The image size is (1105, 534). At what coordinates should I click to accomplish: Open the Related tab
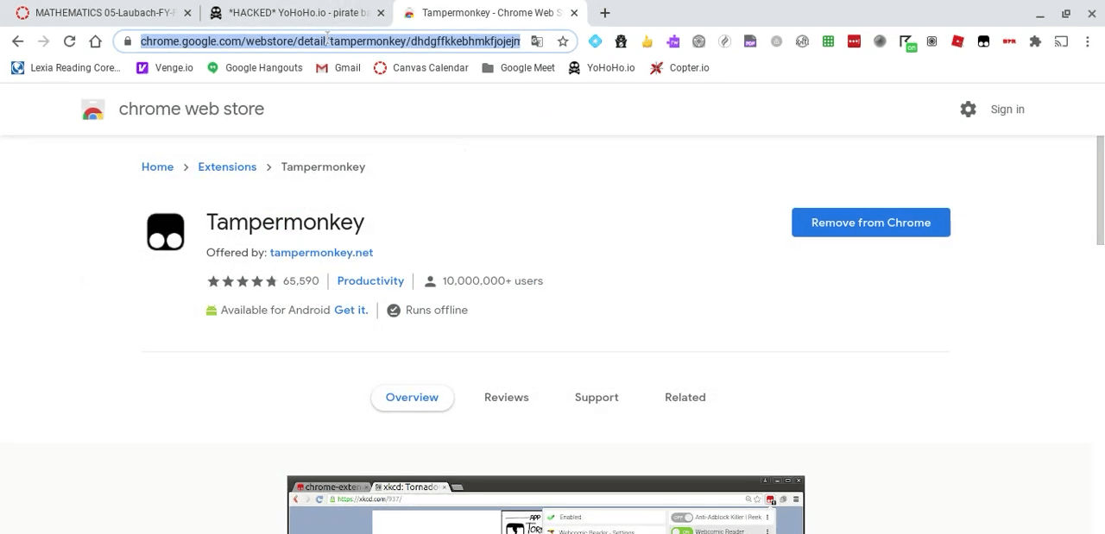[x=685, y=398]
